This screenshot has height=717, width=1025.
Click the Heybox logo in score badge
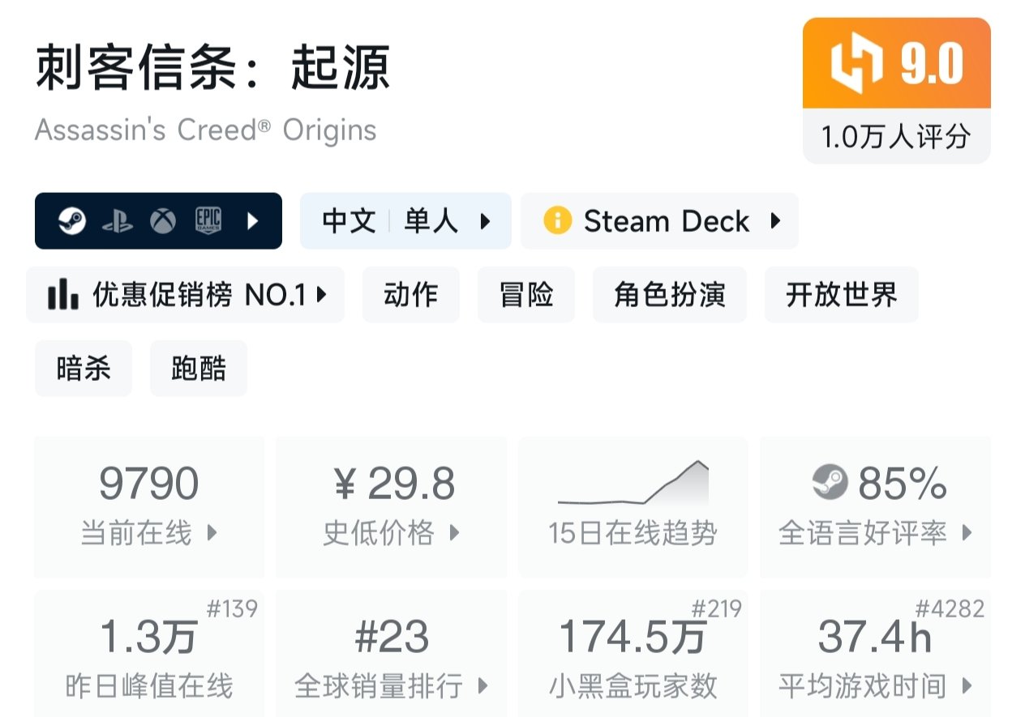856,64
